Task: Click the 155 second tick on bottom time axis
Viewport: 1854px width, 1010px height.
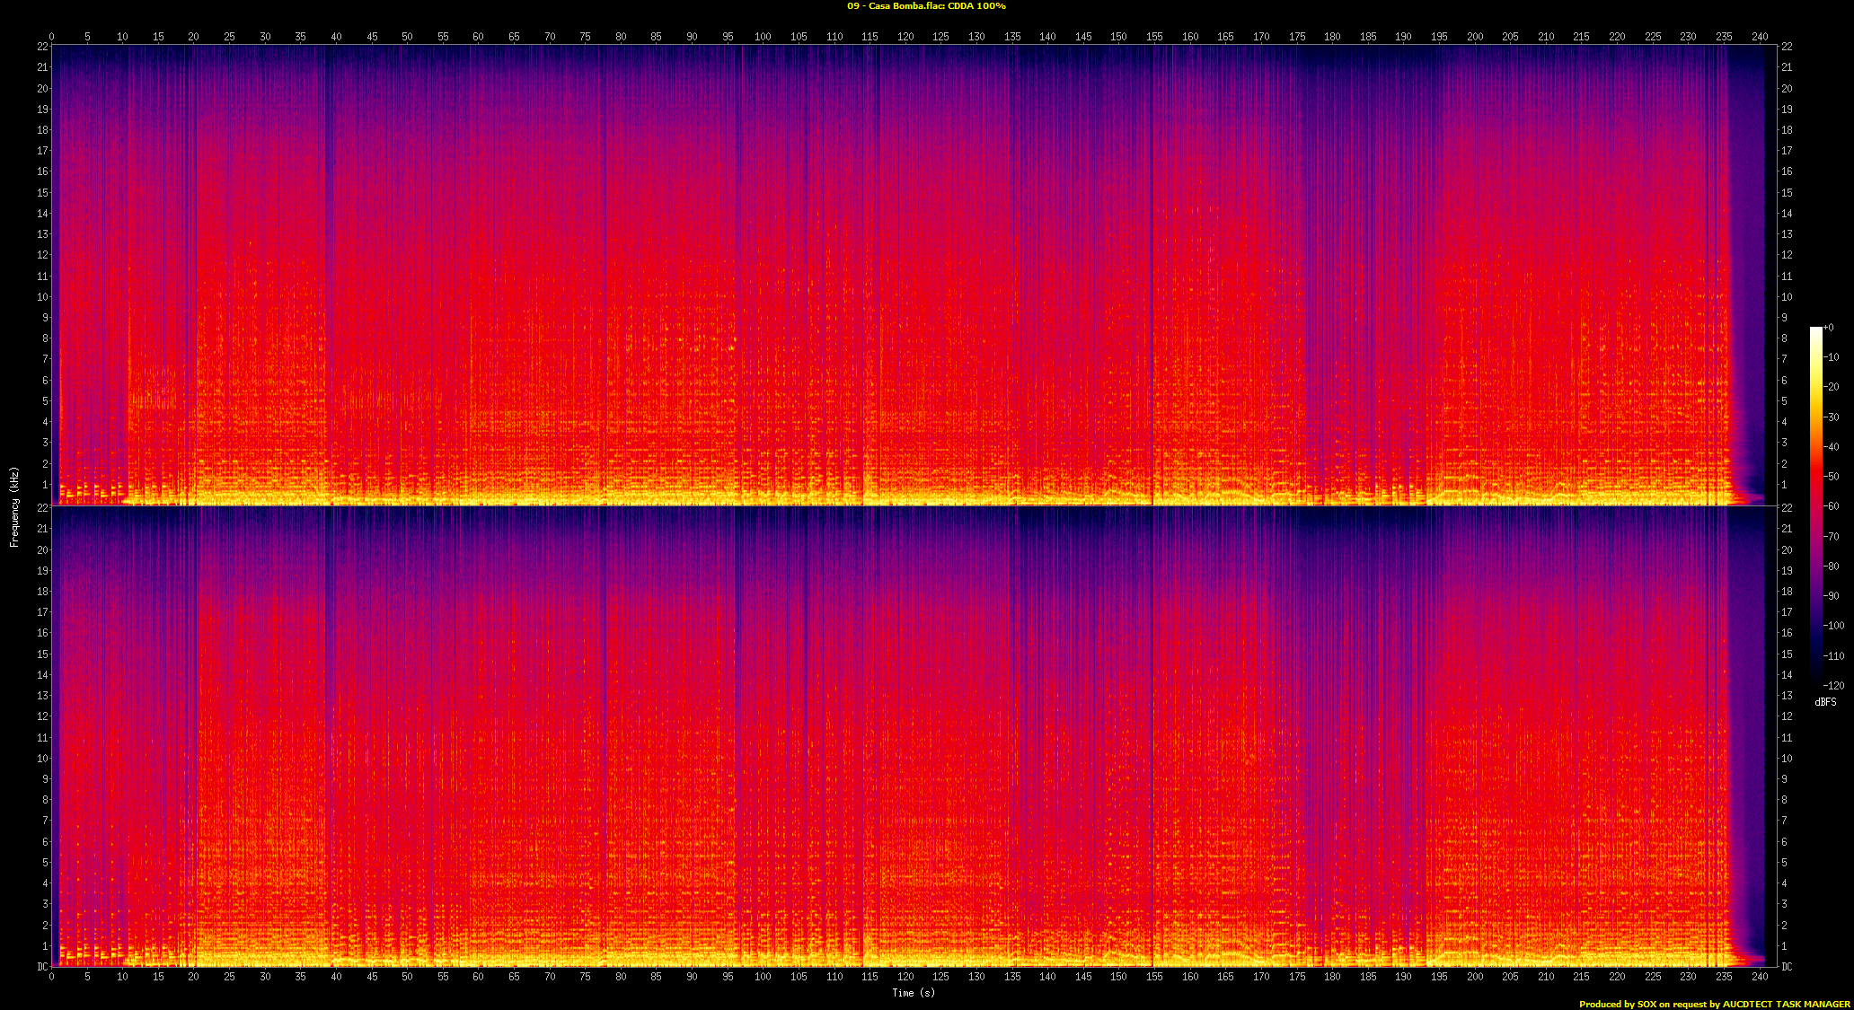Action: [1154, 977]
